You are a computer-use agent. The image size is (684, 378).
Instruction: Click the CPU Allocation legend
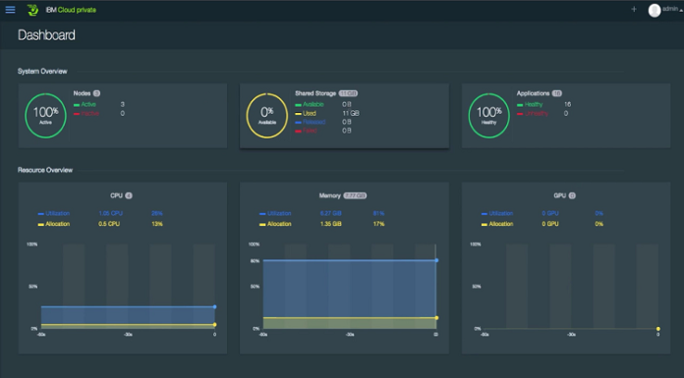[54, 224]
